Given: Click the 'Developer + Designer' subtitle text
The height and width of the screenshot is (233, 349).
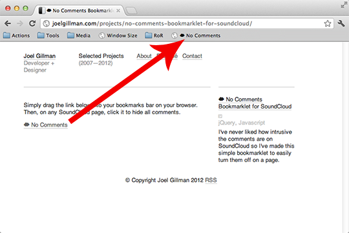Looking at the screenshot, I should (39, 66).
